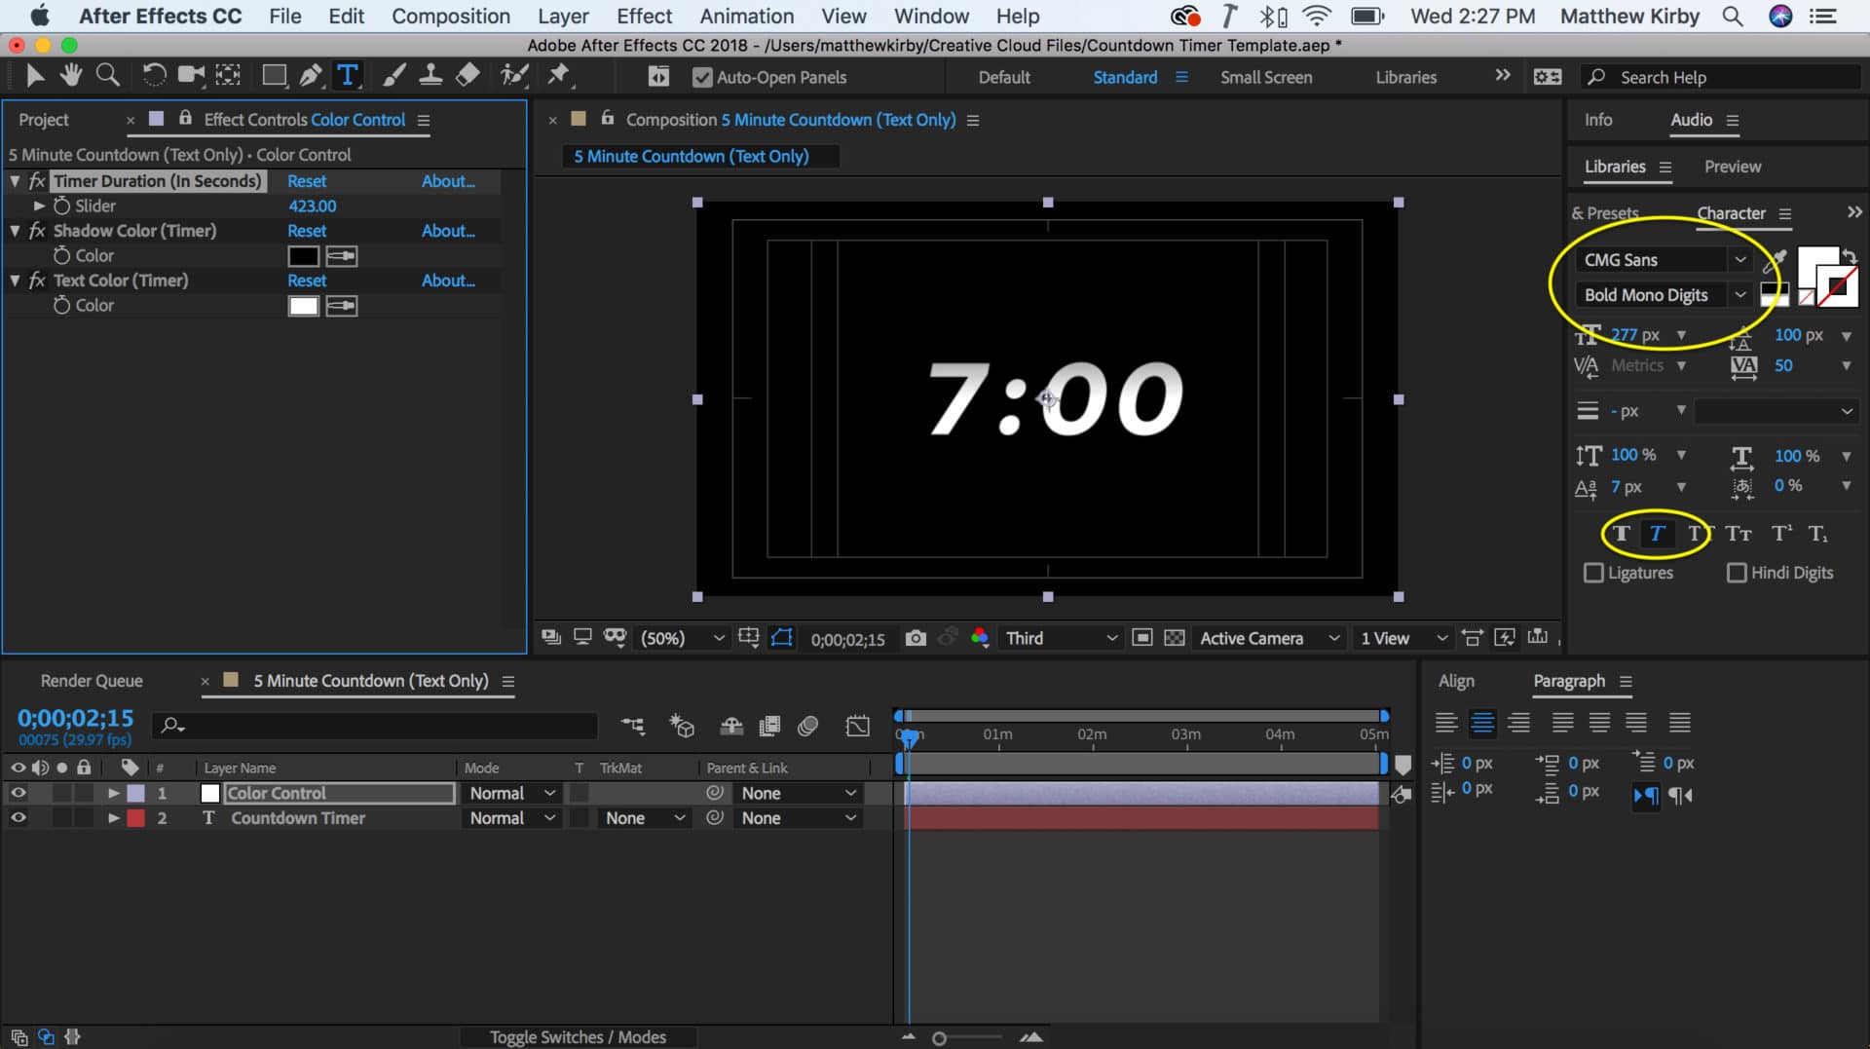Open the Shadow Color black swatch

click(x=303, y=256)
